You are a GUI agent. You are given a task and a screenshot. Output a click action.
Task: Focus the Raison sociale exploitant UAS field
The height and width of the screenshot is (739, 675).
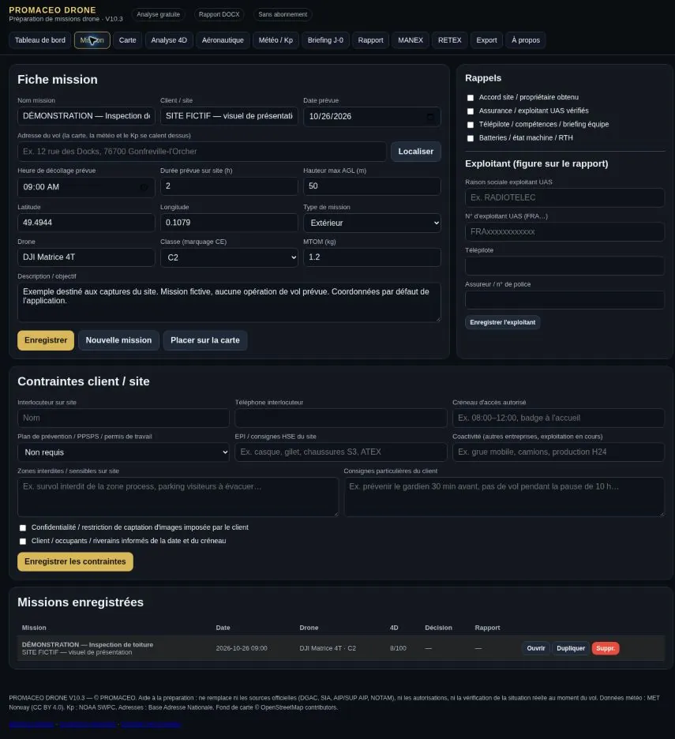coord(564,198)
